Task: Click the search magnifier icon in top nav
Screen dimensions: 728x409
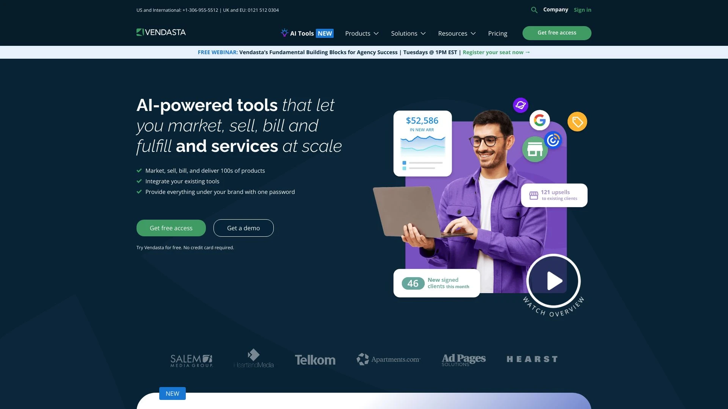Action: tap(535, 10)
